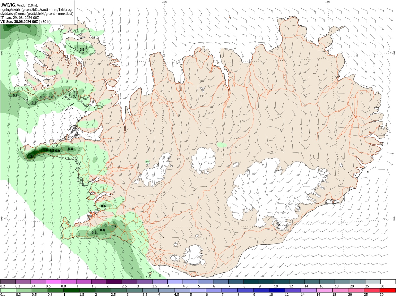Select the 0.6 value north of Reykjanes
Screen dimensions: 396x297
tap(103, 206)
